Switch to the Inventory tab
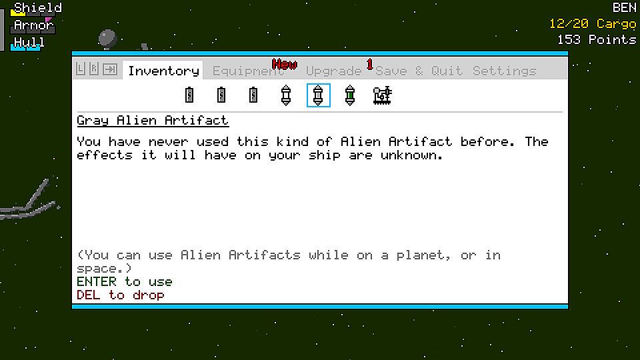The image size is (640, 360). (163, 71)
